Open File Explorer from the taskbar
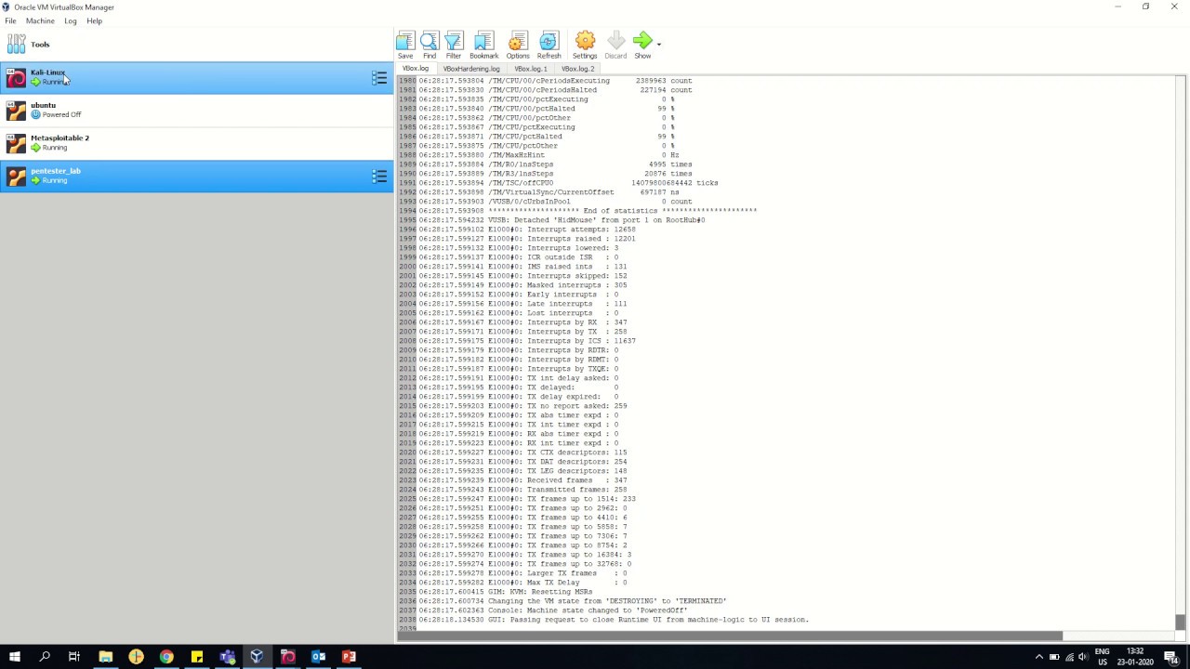 (105, 657)
